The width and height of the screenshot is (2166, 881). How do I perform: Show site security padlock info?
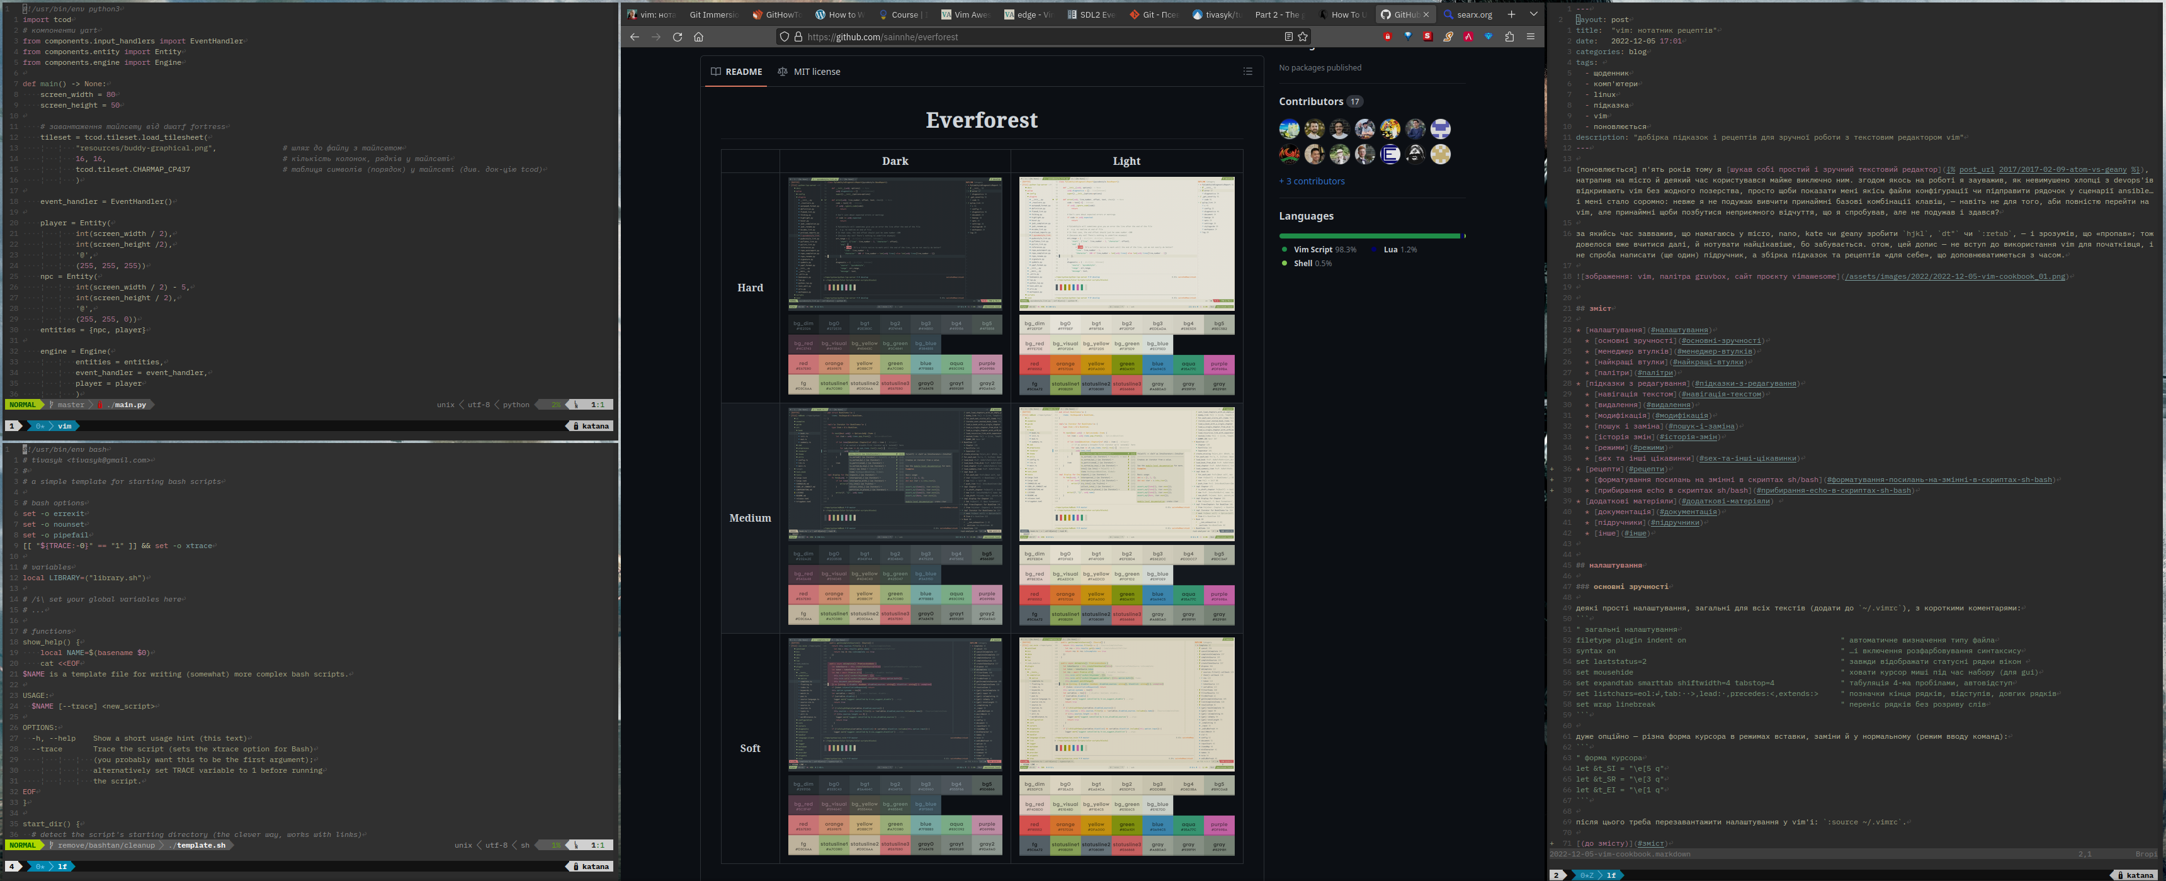[798, 37]
